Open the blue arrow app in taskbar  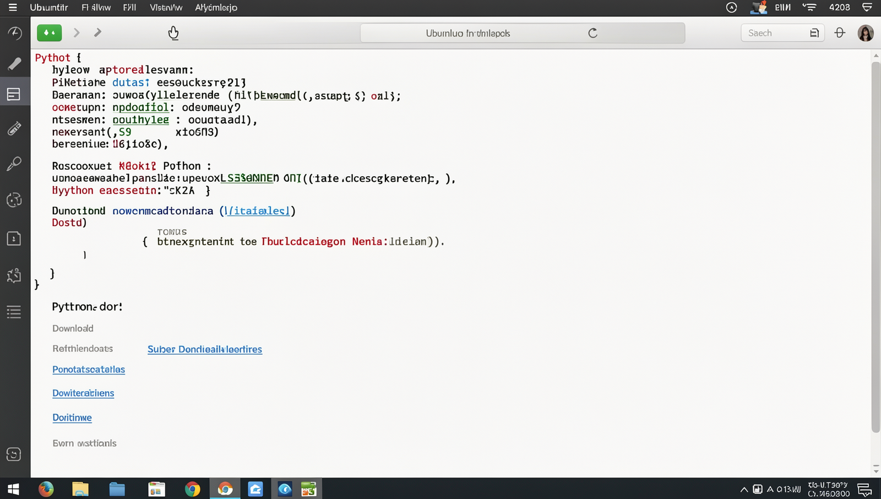[x=255, y=489]
